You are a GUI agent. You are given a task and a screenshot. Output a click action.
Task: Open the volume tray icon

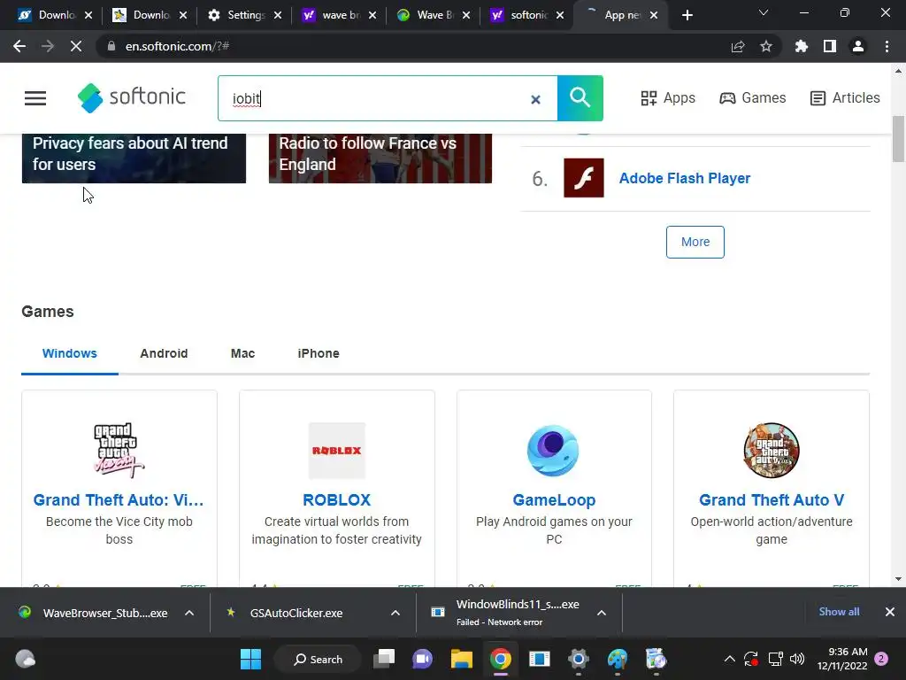click(x=797, y=659)
